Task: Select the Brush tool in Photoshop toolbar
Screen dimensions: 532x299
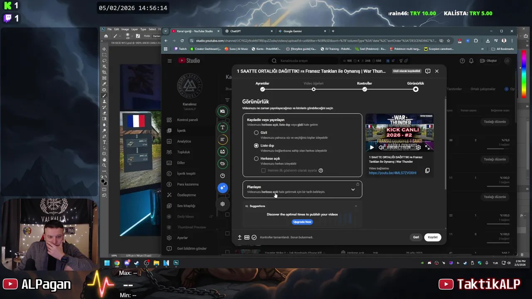Action: (104, 96)
